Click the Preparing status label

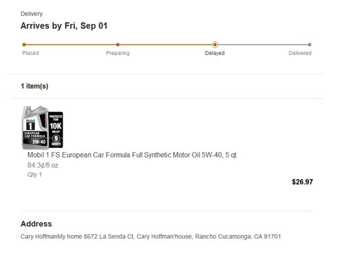pos(118,53)
